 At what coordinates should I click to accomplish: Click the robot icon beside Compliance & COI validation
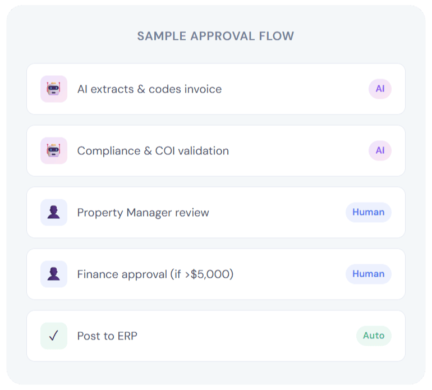tap(54, 151)
